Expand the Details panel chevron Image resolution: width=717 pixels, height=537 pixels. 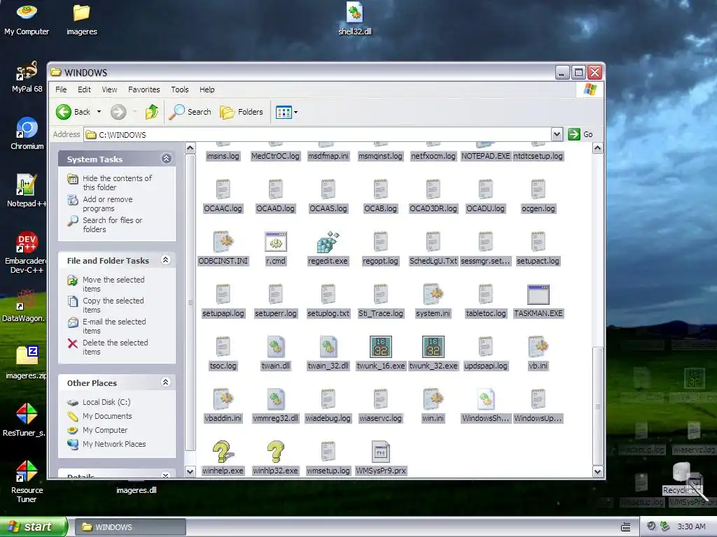pos(166,475)
